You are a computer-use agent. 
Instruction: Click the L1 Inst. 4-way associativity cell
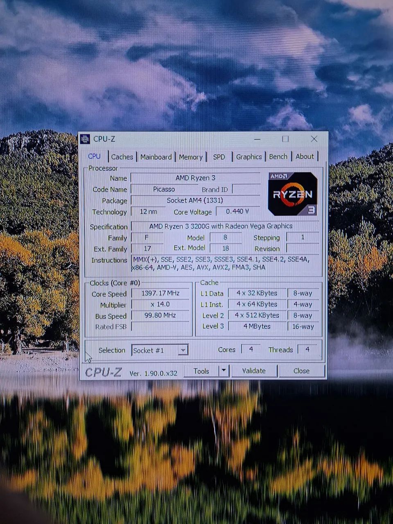coord(303,305)
